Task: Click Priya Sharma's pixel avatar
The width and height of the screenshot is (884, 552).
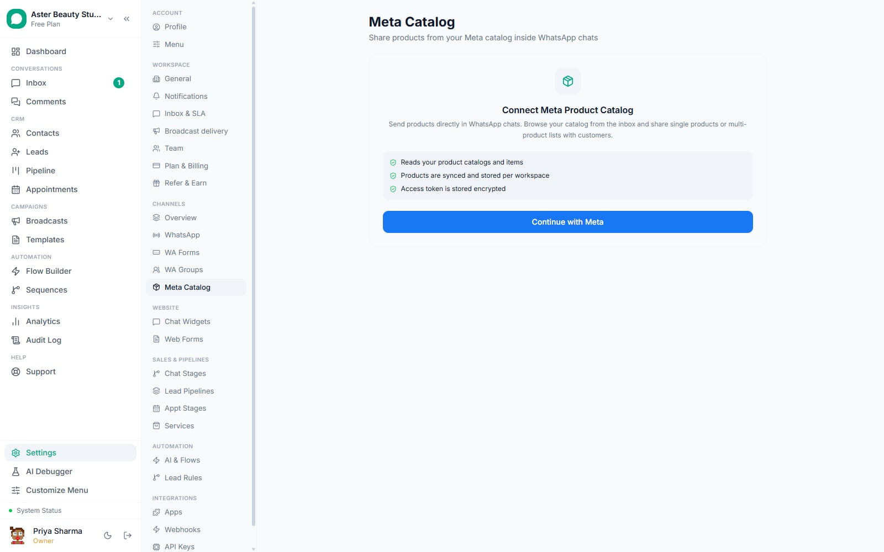Action: [x=18, y=535]
